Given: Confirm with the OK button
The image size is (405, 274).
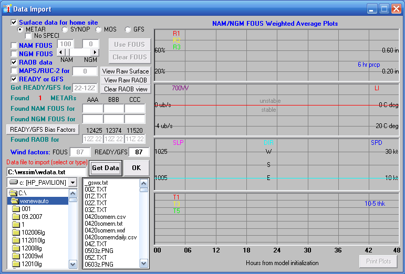Looking at the screenshot, I should click(137, 168).
